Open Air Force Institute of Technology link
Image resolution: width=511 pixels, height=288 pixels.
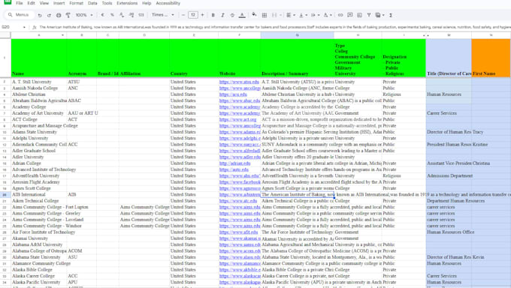point(238,232)
